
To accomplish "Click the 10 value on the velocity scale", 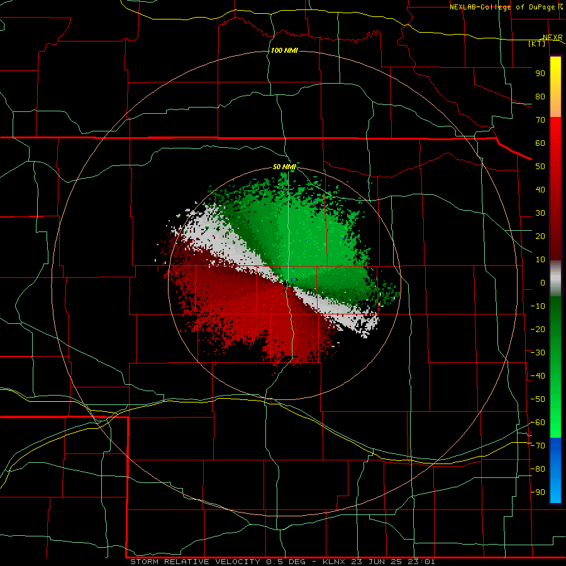I will coord(540,260).
